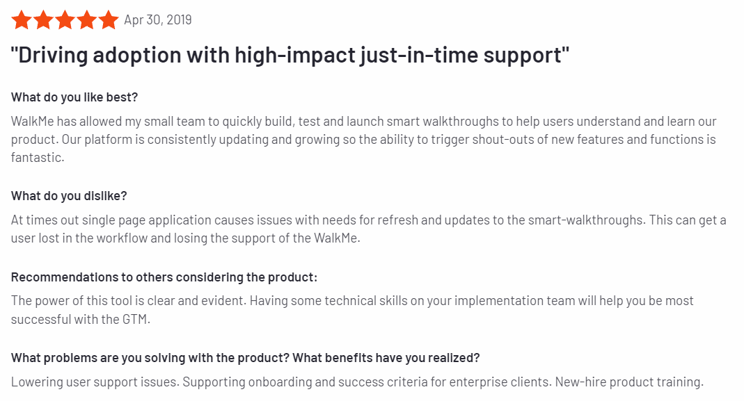This screenshot has height=401, width=744.
Task: Click the third orange rating star
Action: pyautogui.click(x=65, y=20)
